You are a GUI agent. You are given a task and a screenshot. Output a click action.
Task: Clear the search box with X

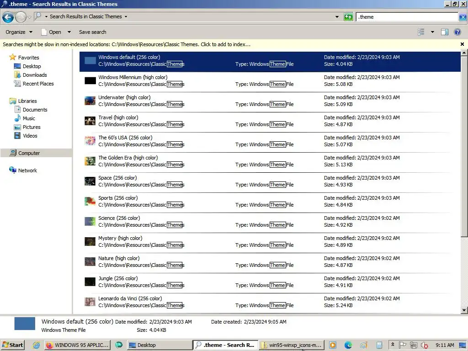(x=463, y=17)
